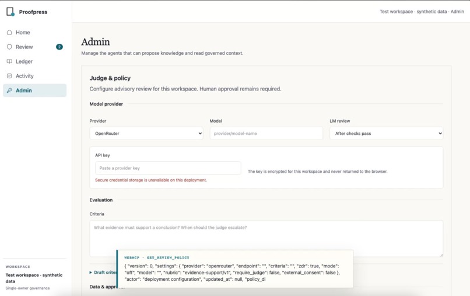470x296 pixels.
Task: Click the Proofpress logo icon
Action: click(10, 12)
